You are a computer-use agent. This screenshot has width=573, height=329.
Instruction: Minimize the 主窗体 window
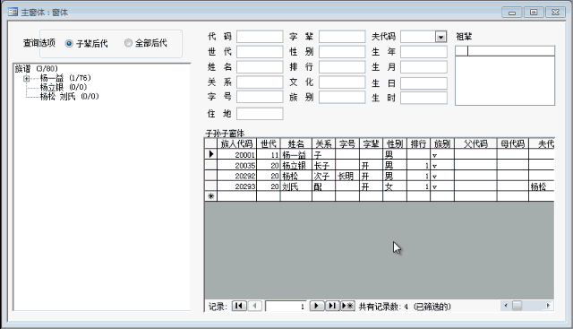pyautogui.click(x=512, y=13)
